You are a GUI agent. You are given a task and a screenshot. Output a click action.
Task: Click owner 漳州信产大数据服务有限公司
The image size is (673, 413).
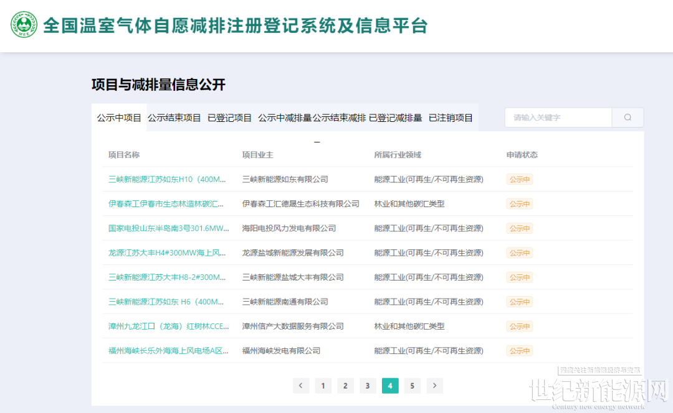293,326
